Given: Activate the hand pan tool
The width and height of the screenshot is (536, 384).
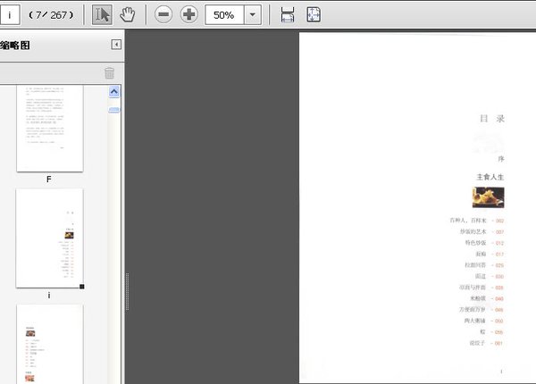Looking at the screenshot, I should click(127, 14).
